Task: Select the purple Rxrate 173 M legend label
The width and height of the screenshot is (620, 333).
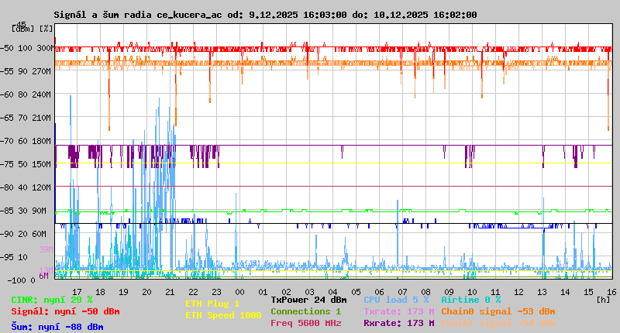Action: pyautogui.click(x=398, y=323)
